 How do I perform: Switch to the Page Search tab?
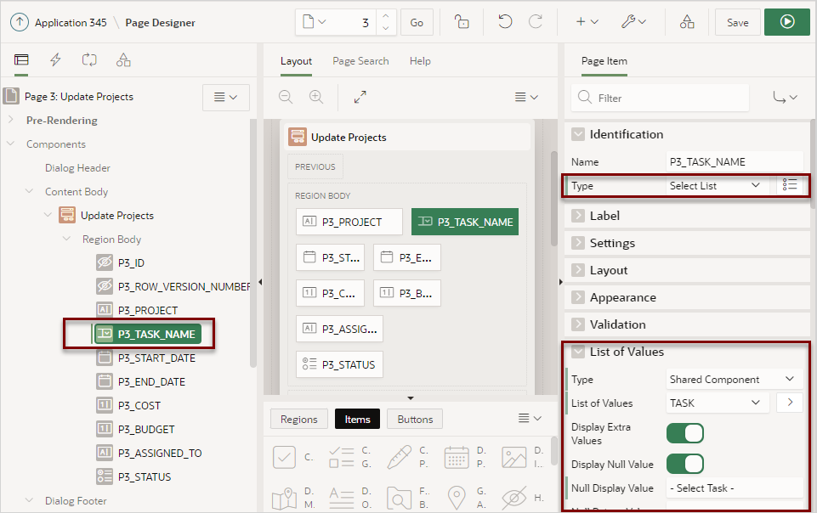tap(360, 61)
